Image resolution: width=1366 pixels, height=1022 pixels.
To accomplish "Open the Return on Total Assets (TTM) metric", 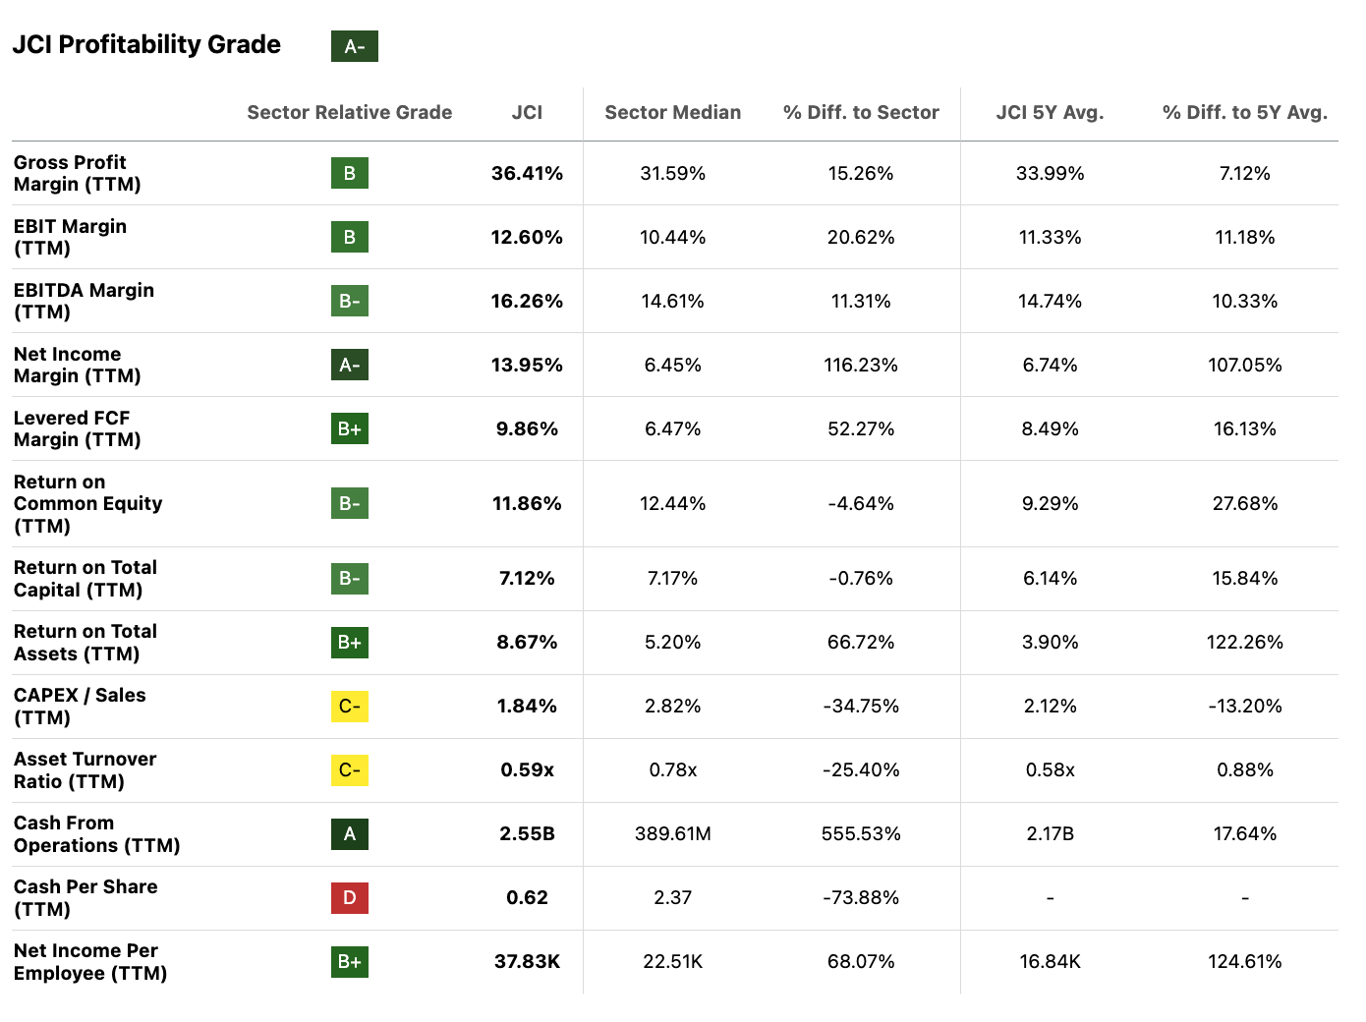I will coord(85,643).
